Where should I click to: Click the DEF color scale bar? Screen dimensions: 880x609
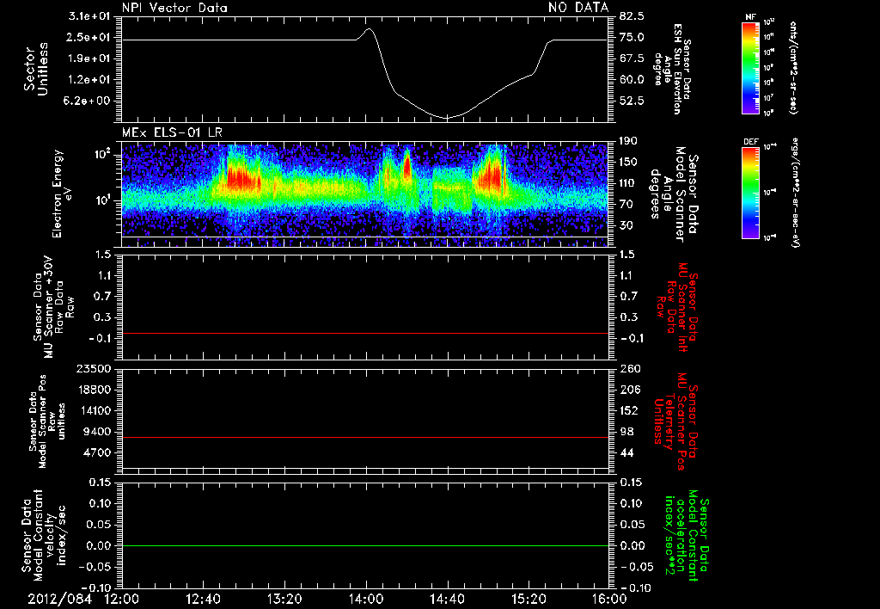(750, 193)
